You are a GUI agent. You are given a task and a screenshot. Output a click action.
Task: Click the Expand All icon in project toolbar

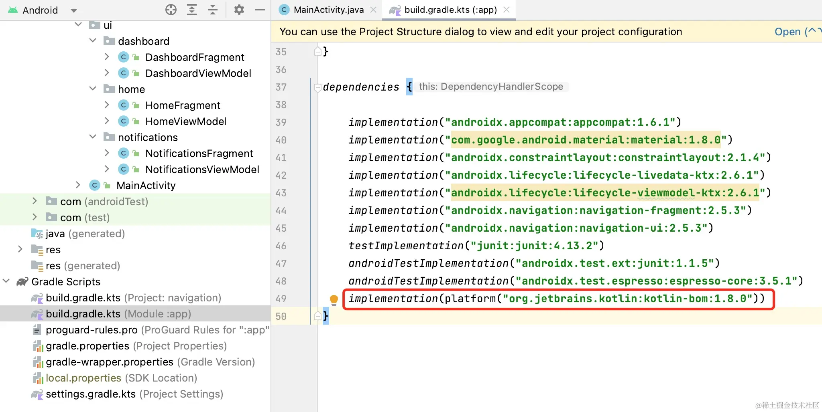(x=192, y=10)
